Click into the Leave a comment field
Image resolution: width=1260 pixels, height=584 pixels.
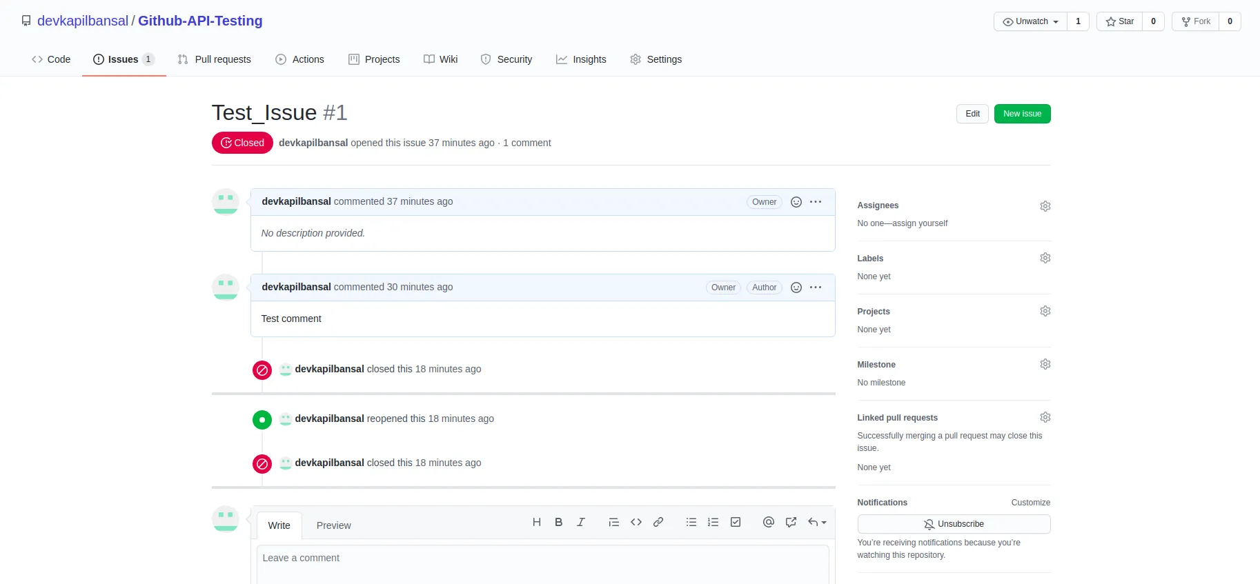point(542,563)
